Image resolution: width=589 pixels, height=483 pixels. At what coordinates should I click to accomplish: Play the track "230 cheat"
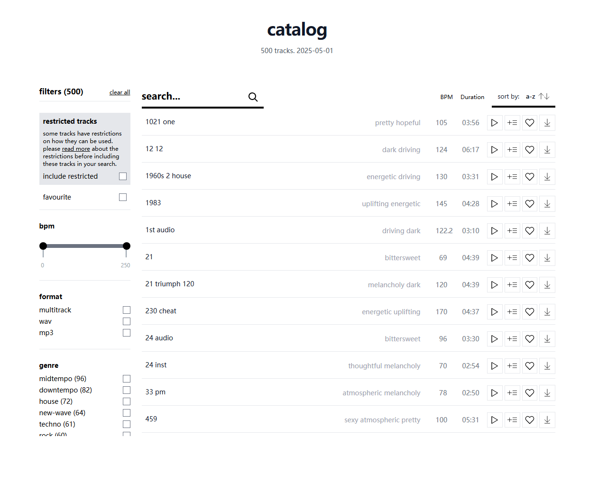coord(494,312)
